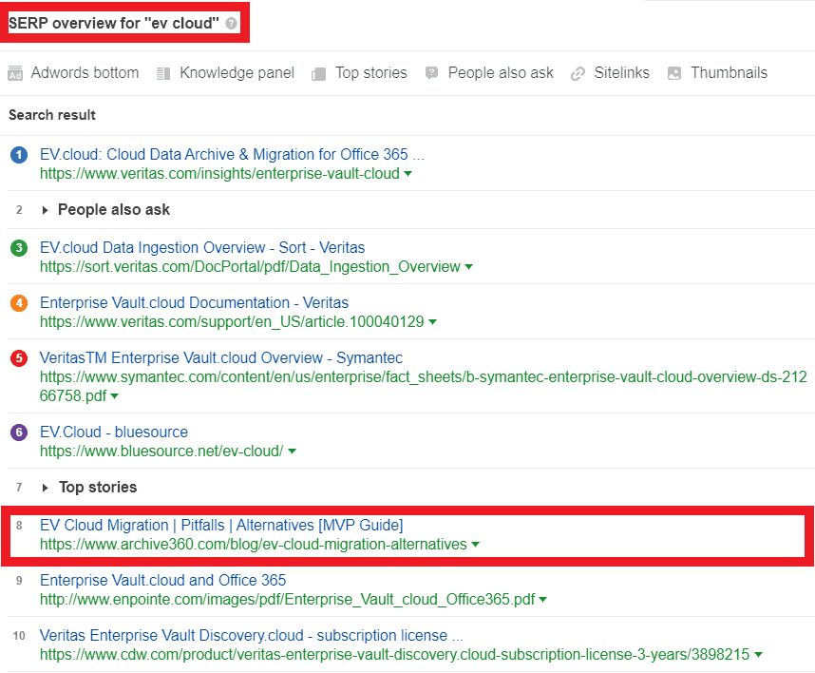Screen dimensions: 815x673
Task: Click the Top stories feature icon
Action: tap(318, 74)
